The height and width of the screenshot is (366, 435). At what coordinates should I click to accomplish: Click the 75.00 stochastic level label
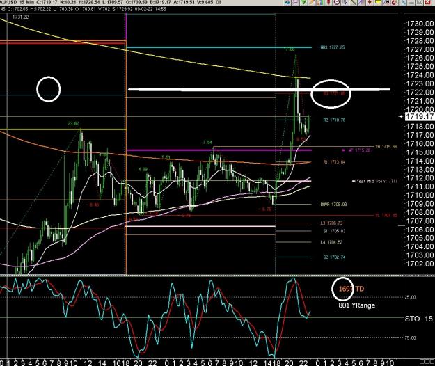pos(411,337)
